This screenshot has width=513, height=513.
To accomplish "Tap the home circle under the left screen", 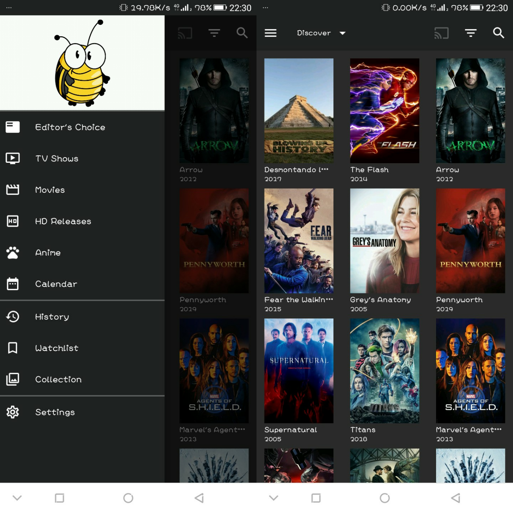I will [128, 498].
